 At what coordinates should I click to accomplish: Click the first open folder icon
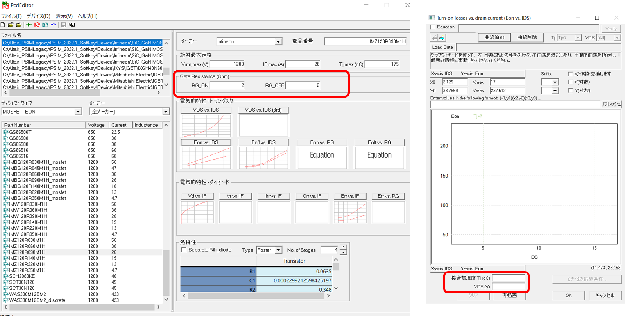pyautogui.click(x=11, y=25)
